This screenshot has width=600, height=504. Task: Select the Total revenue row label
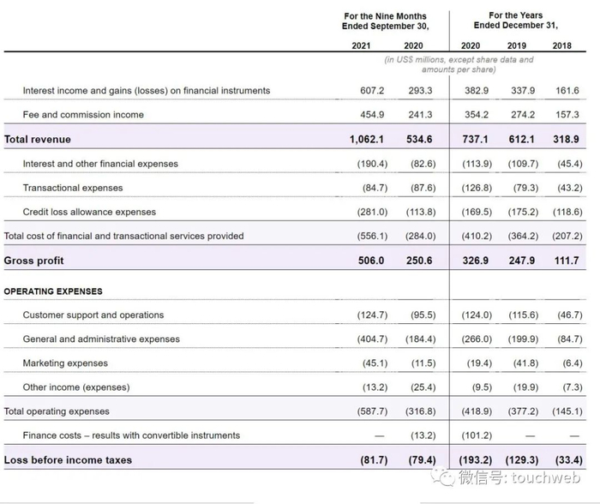point(38,139)
